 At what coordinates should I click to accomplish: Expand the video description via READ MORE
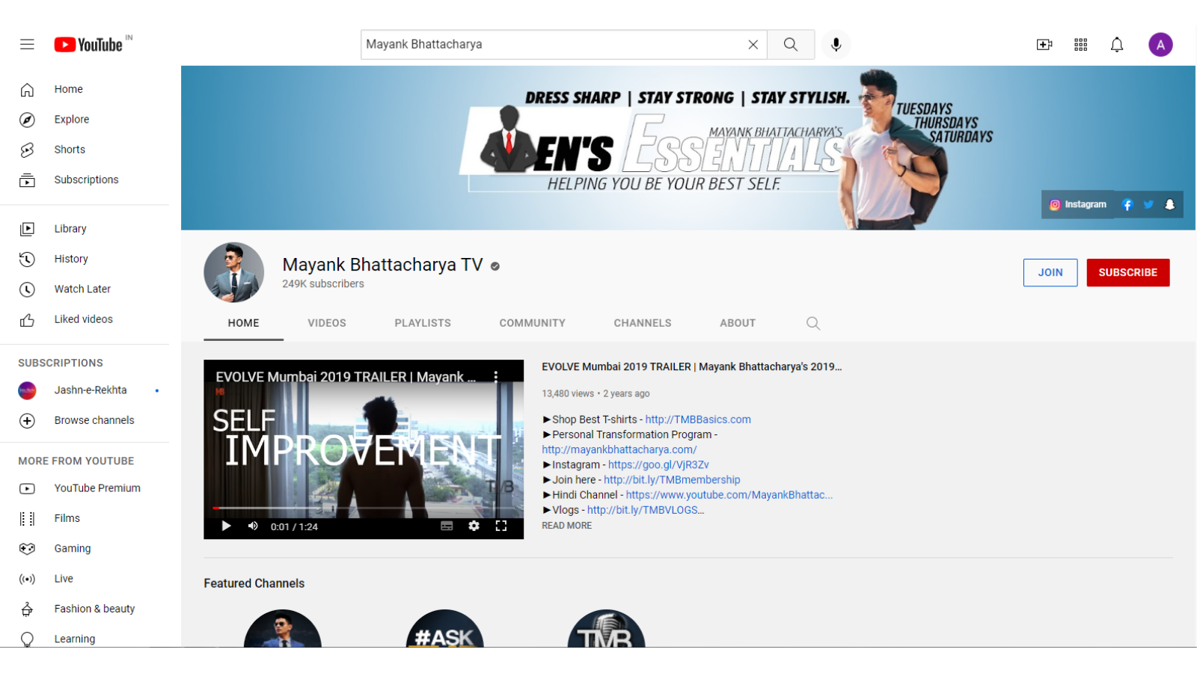[566, 525]
